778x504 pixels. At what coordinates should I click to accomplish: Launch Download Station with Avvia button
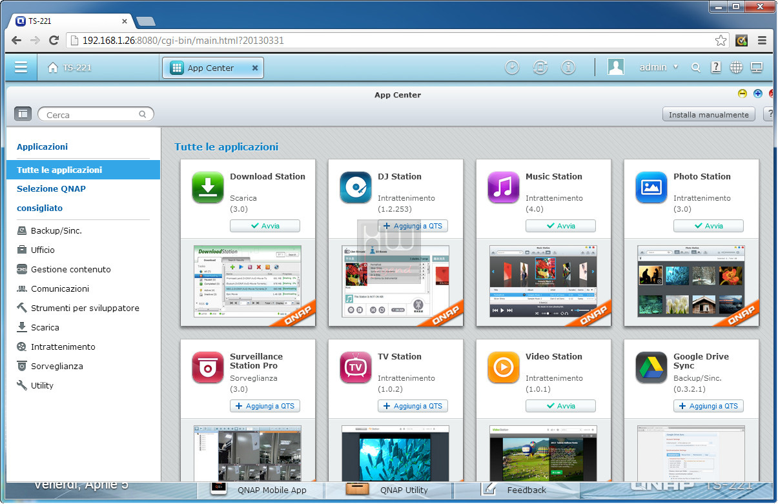click(x=265, y=226)
